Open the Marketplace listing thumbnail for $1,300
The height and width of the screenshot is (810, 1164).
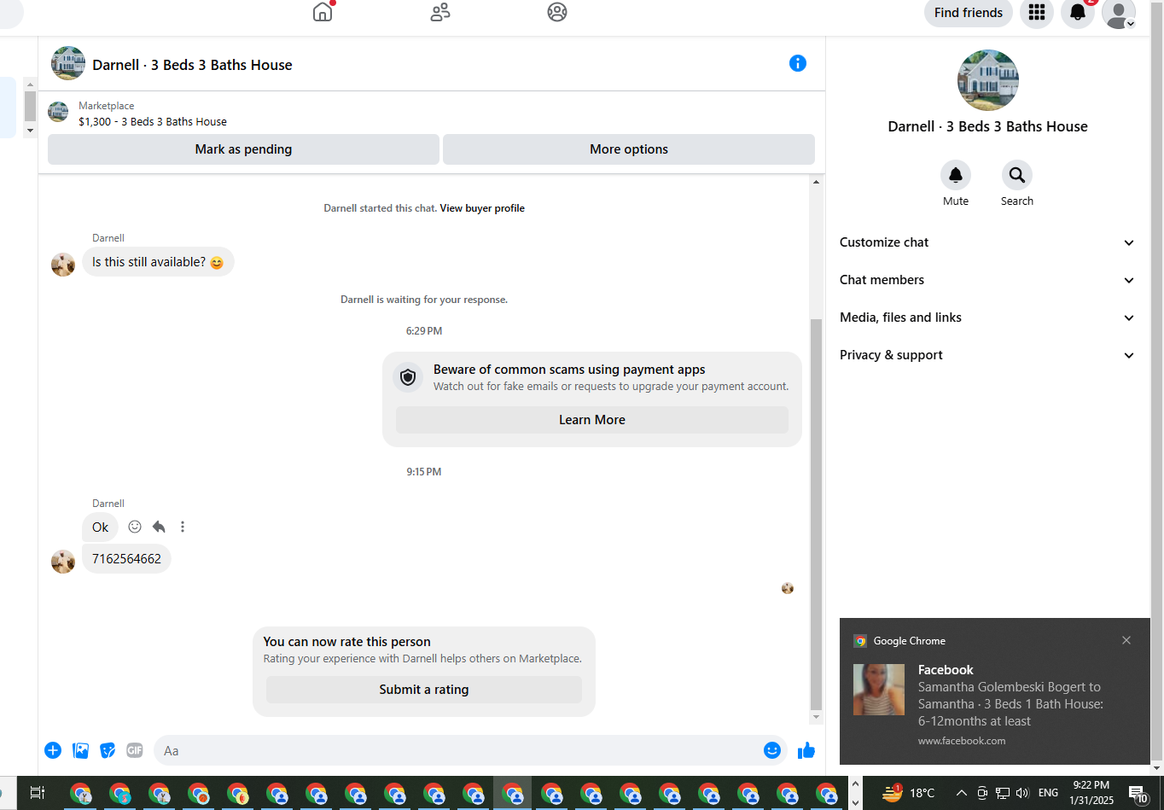(58, 112)
